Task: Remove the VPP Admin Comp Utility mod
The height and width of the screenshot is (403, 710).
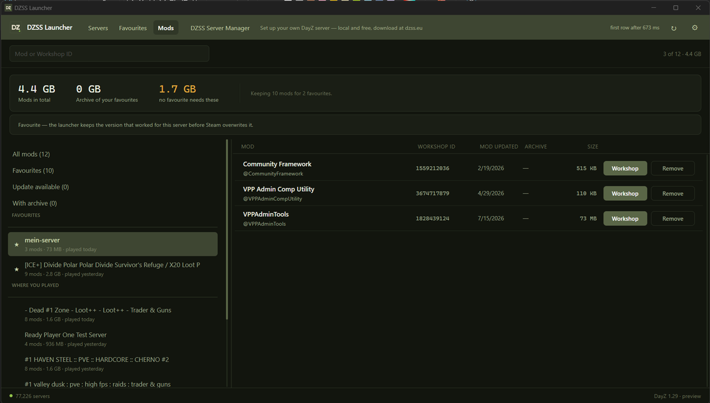Action: [x=673, y=193]
